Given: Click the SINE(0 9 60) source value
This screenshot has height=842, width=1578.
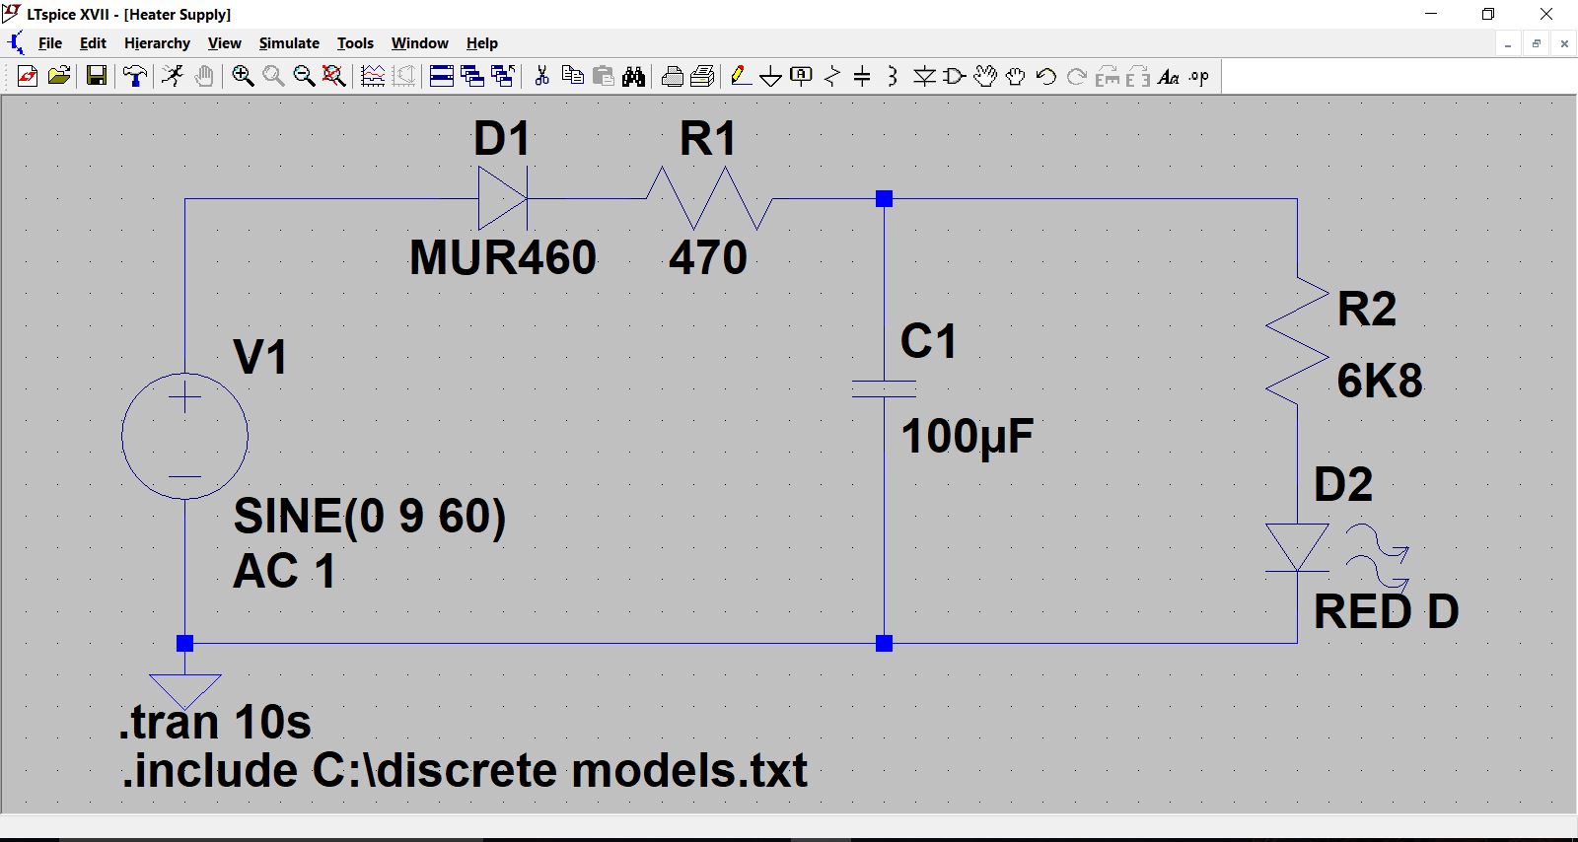Looking at the screenshot, I should 370,517.
